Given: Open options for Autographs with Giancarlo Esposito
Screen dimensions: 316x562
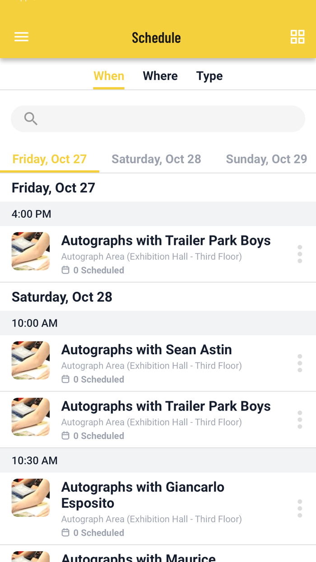Looking at the screenshot, I should pyautogui.click(x=300, y=508).
